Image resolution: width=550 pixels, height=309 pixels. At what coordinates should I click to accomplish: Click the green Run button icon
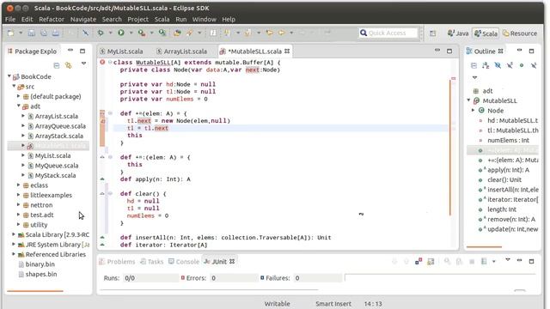coord(121,33)
